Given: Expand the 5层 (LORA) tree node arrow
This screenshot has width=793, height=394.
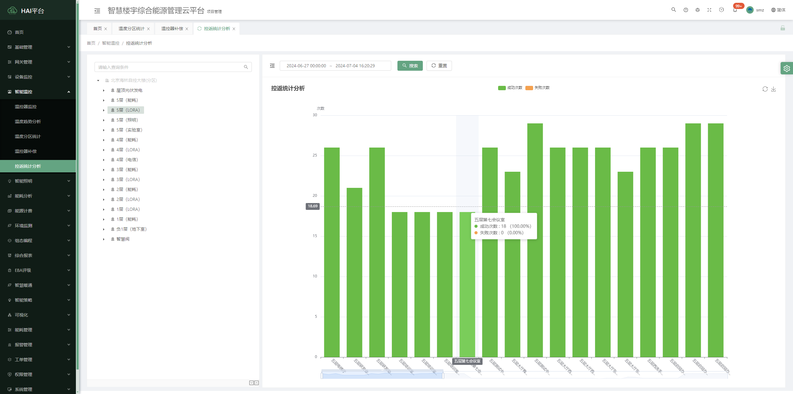Looking at the screenshot, I should pyautogui.click(x=104, y=110).
